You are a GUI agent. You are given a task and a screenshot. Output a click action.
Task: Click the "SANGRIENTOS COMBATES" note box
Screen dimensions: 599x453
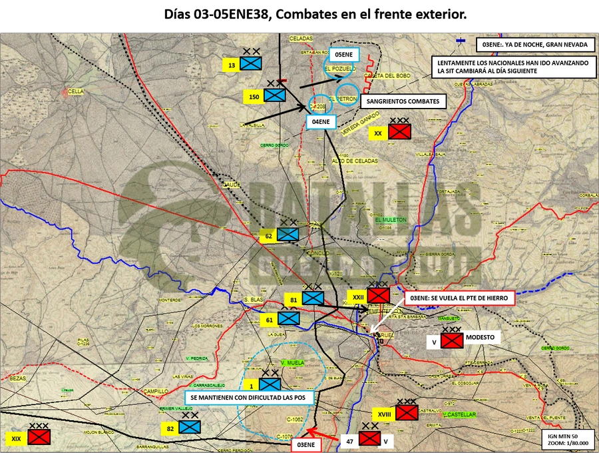click(x=403, y=101)
